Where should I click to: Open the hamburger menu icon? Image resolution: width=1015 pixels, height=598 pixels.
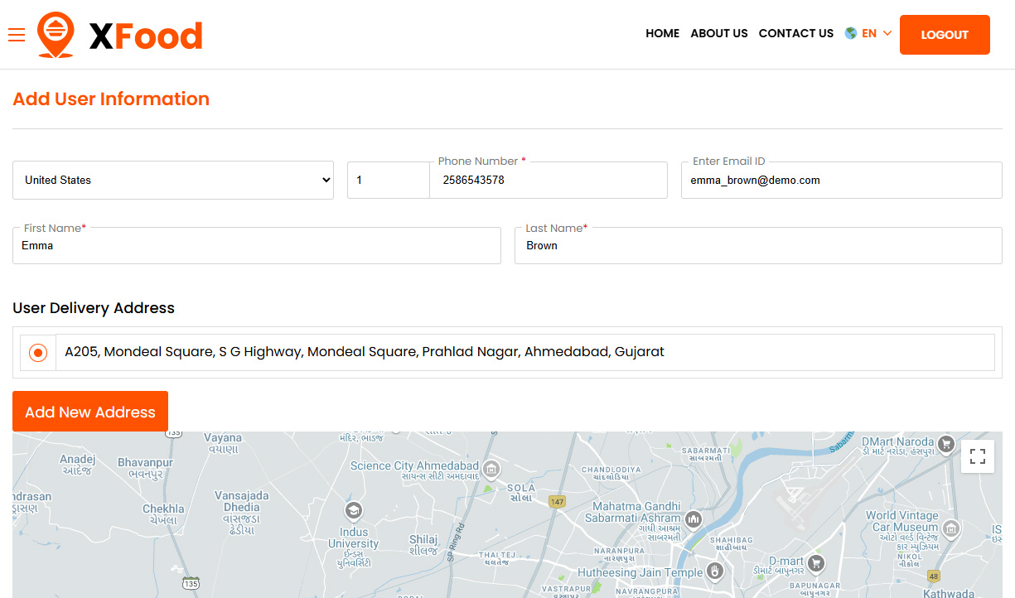(x=17, y=35)
